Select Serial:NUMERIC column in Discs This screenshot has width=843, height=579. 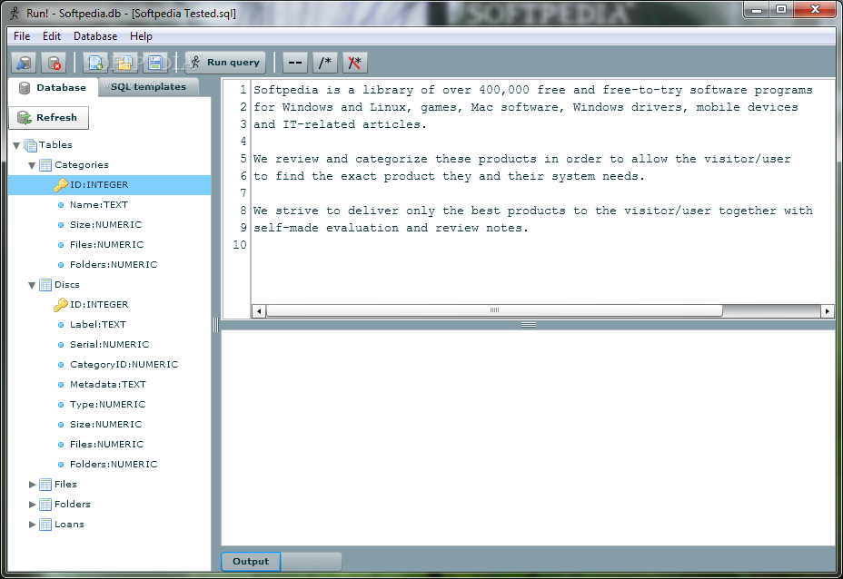(x=110, y=344)
